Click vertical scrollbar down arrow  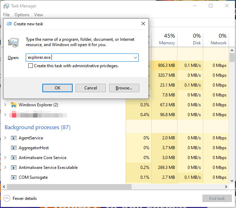point(232,181)
